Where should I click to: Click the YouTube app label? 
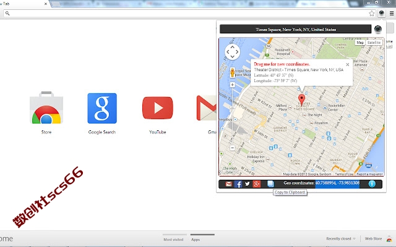[x=158, y=132]
